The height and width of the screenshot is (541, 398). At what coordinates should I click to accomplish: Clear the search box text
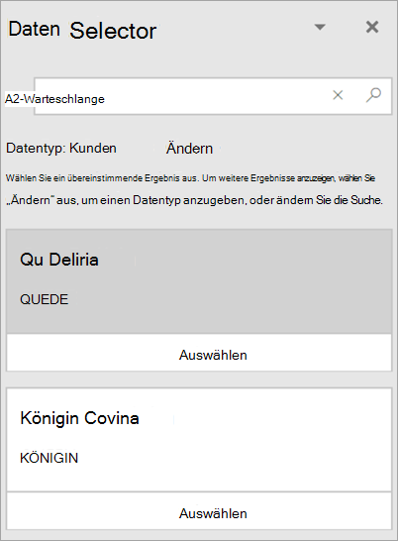click(338, 95)
